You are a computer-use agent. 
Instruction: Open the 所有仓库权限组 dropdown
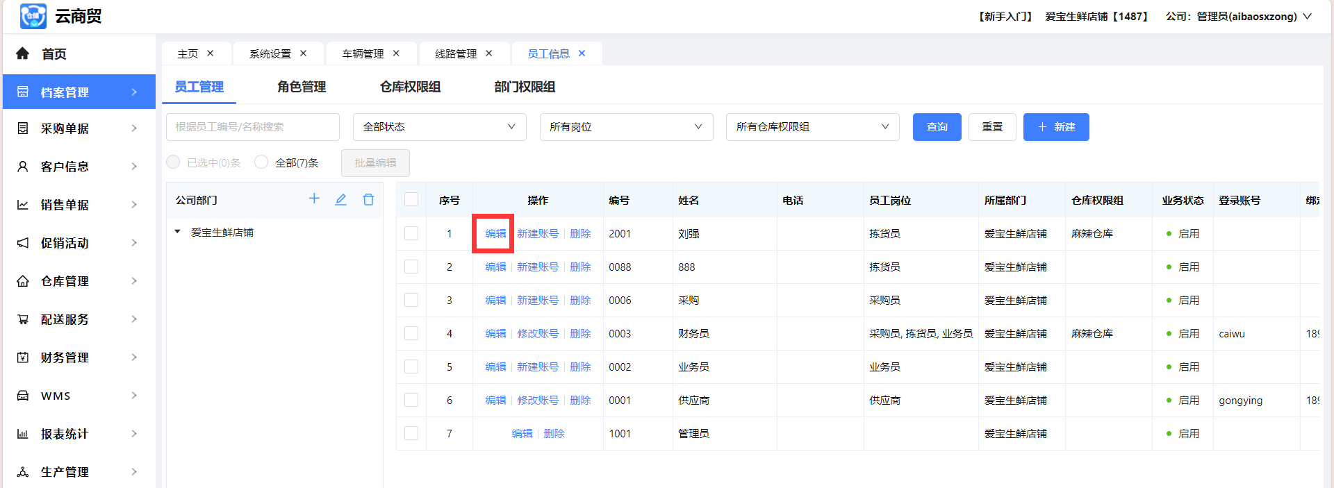pos(812,127)
